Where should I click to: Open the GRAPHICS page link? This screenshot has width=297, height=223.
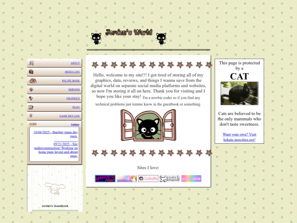[x=73, y=98]
